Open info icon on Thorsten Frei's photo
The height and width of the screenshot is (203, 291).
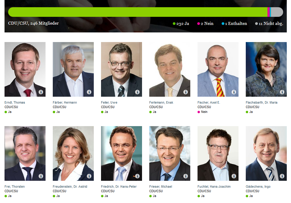[41, 176]
